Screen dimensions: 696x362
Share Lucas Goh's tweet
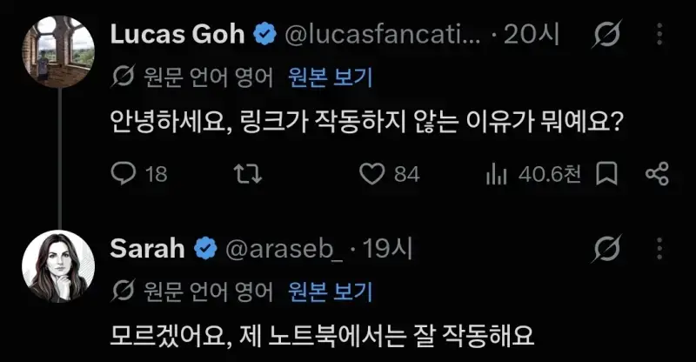[x=657, y=174]
